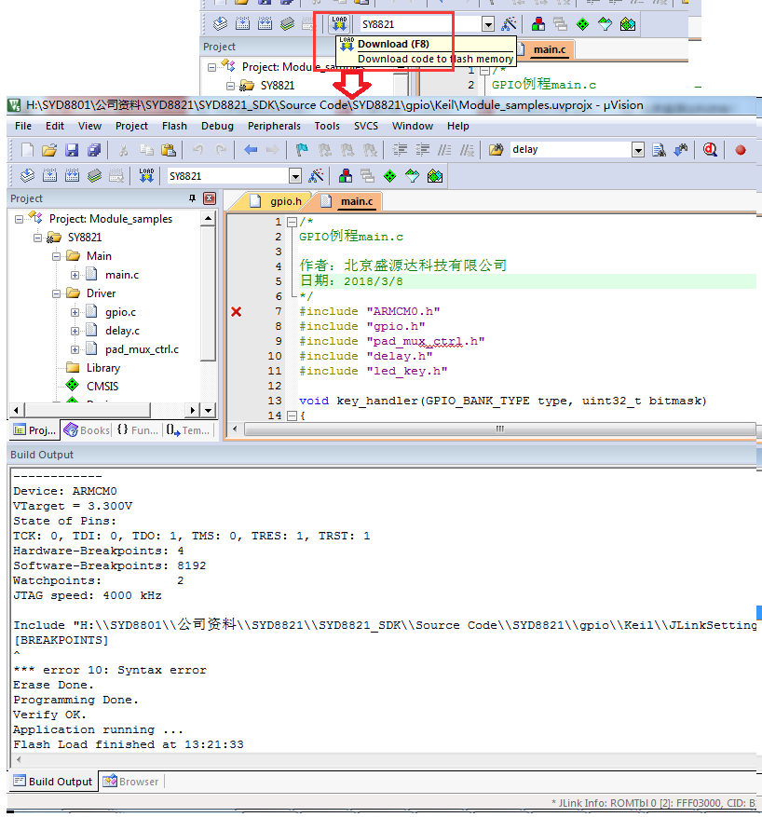Save the current file with floppy icon
This screenshot has height=817, width=762.
72,150
